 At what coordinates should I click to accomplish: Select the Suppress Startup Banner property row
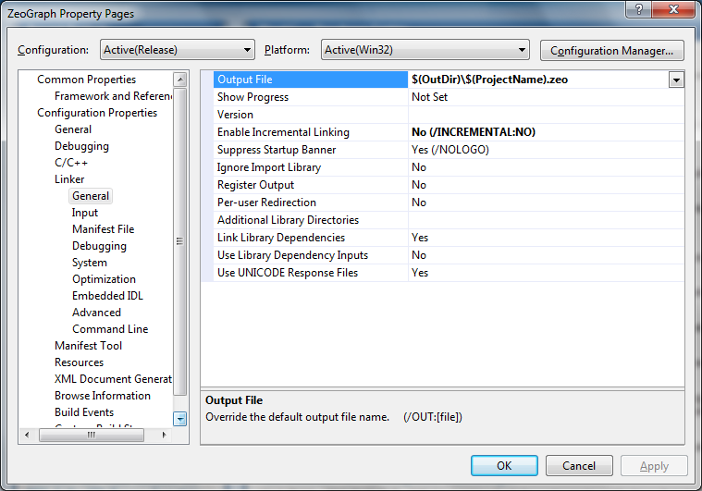click(276, 150)
